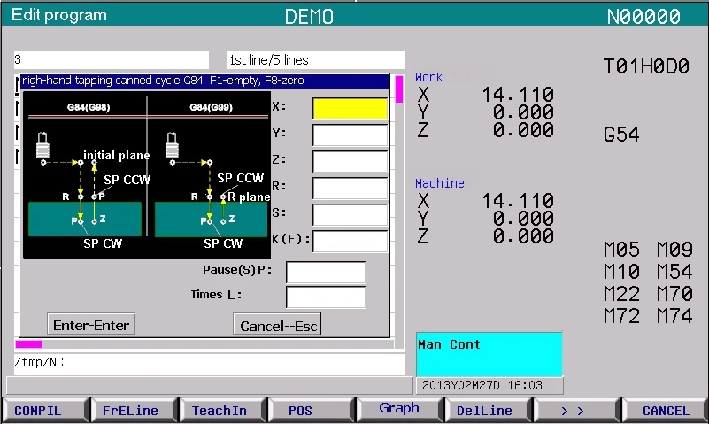709x424 pixels.
Task: Select the Pause(S)P input field
Action: tap(326, 272)
